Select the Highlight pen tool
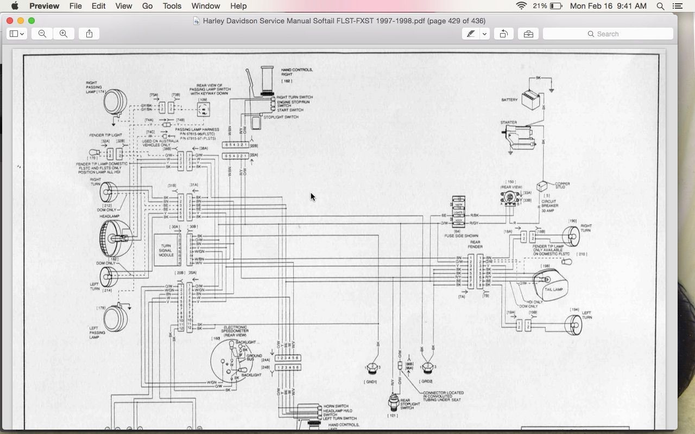This screenshot has width=695, height=434. tap(471, 34)
